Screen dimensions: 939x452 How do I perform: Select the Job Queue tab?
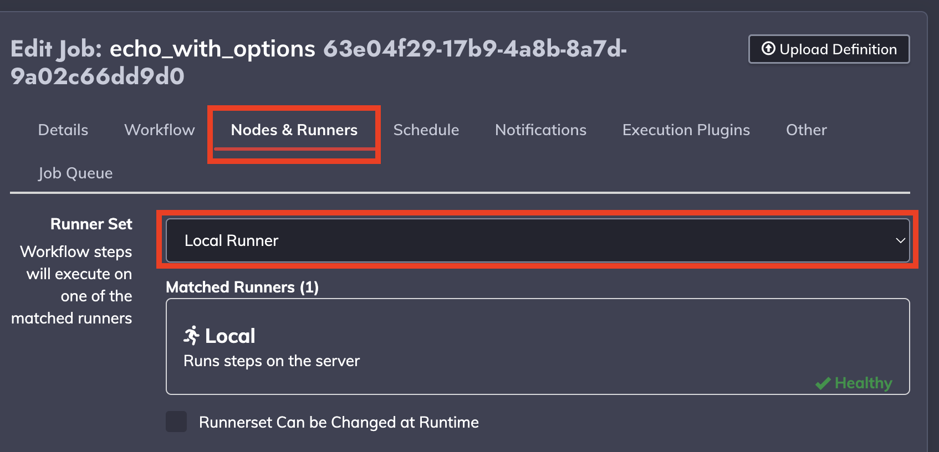75,173
